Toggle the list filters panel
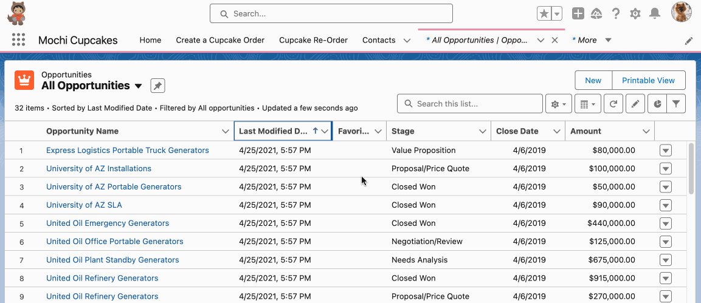Image resolution: width=701 pixels, height=303 pixels. pos(677,104)
